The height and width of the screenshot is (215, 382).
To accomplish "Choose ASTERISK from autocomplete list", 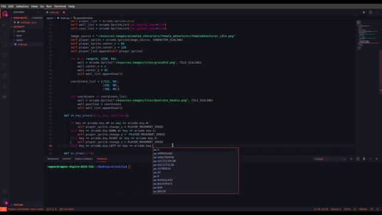I will (195, 168).
